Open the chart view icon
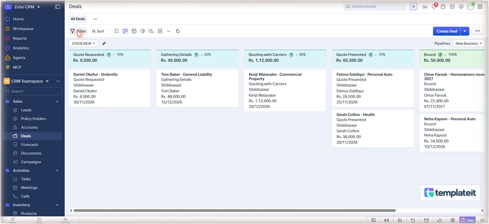This screenshot has height=224, width=489. click(x=143, y=31)
